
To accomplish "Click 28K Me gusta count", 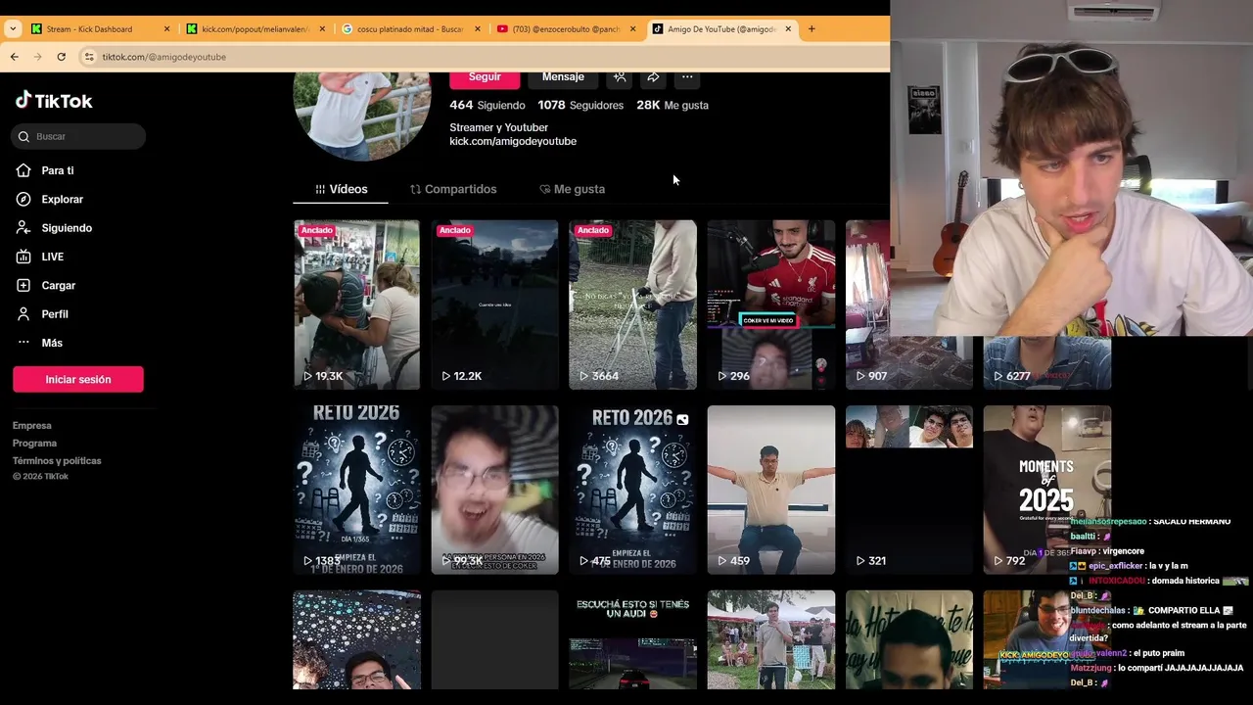I will point(673,105).
